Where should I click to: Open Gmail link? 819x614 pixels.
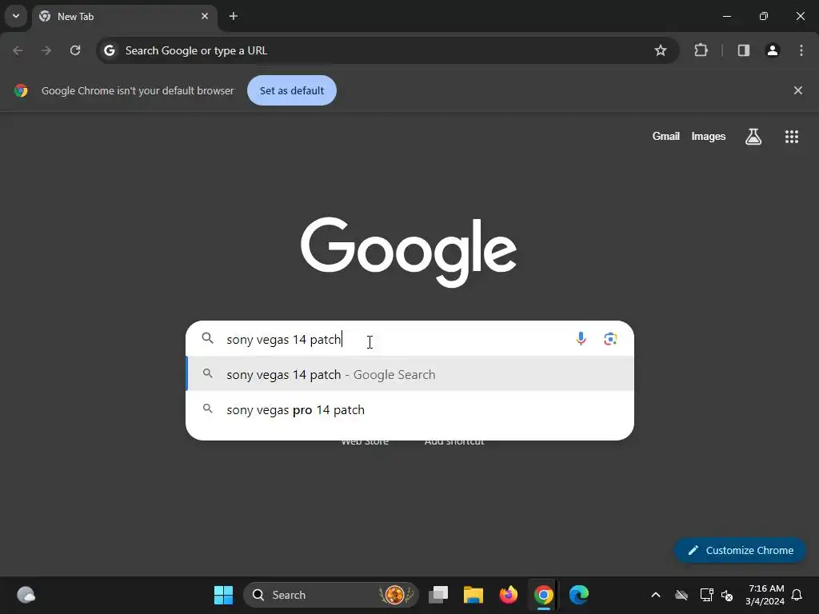pos(666,136)
